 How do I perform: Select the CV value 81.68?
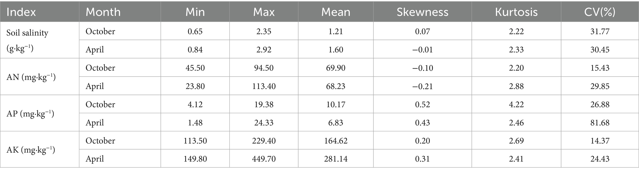599,123
